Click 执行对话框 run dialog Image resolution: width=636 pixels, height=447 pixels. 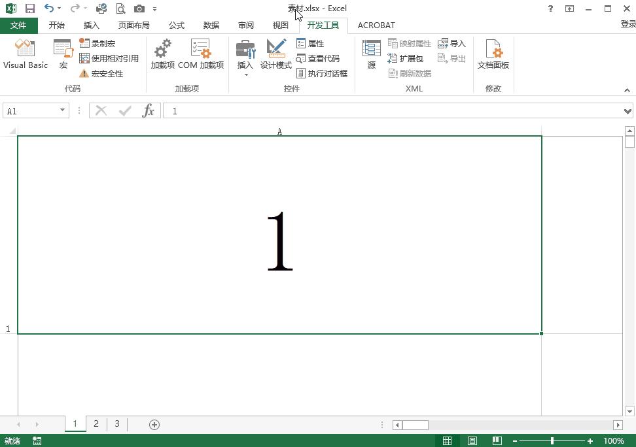[x=322, y=73]
